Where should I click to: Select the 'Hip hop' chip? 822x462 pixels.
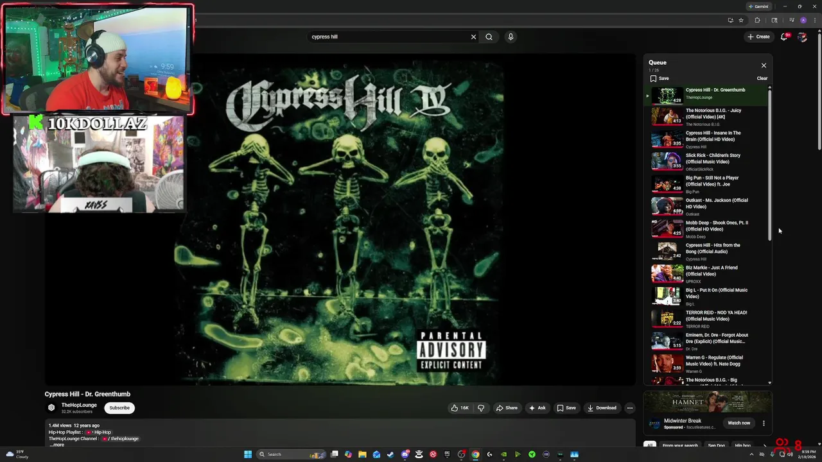742,445
